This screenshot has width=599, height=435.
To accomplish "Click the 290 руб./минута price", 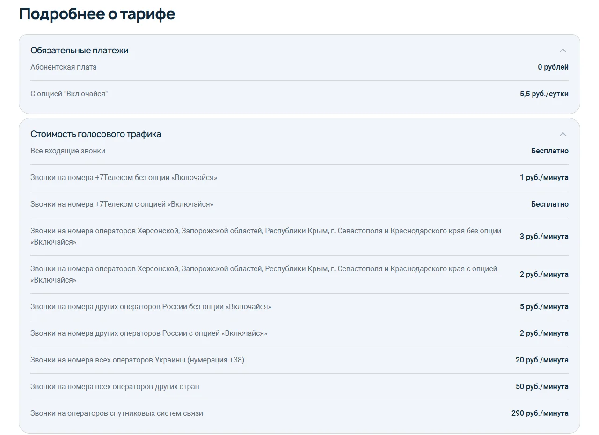I will click(x=540, y=413).
